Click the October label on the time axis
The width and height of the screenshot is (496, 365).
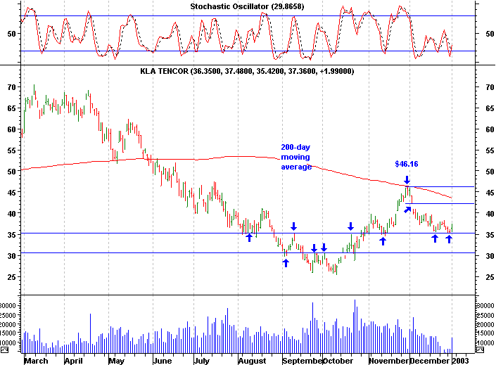pos(338,361)
